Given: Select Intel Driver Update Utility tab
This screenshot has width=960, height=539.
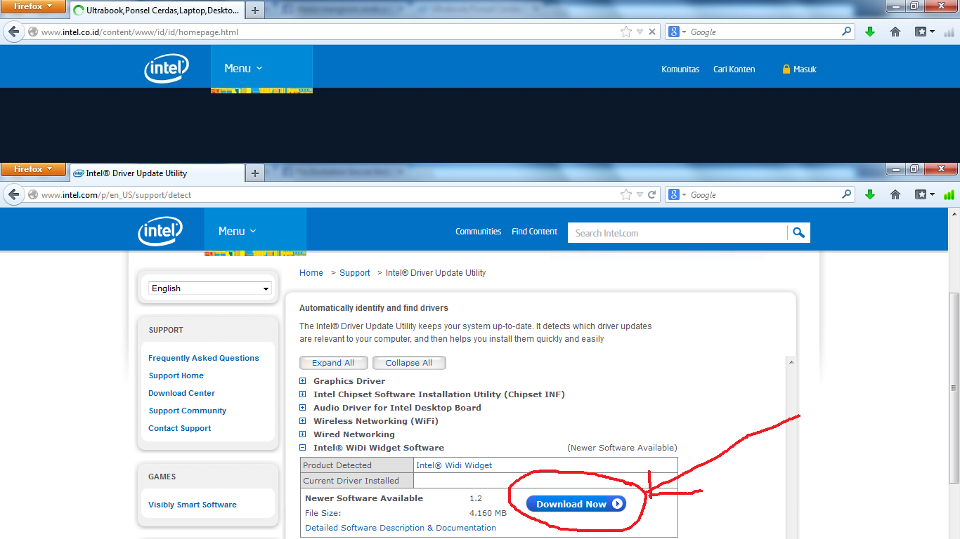Looking at the screenshot, I should coord(157,173).
